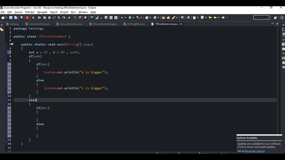Screen dimensions: 285x160
Task: Click the Suspend debug icon
Action: click(45, 18)
